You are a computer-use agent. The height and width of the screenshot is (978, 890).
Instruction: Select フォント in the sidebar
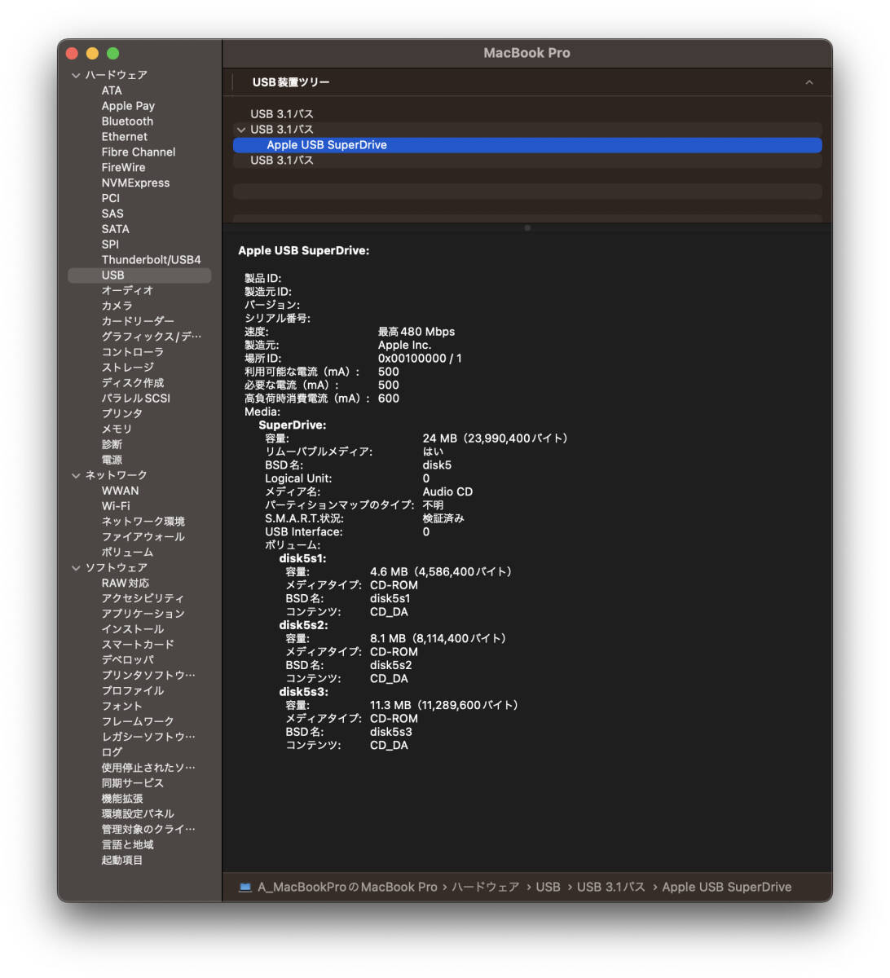coord(122,707)
